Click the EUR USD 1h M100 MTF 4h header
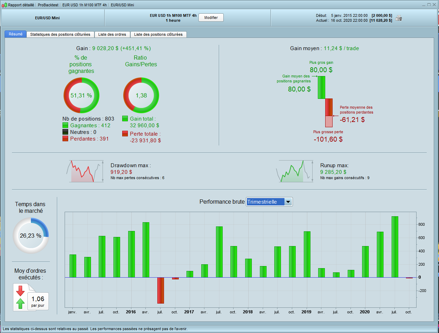439x333 pixels. 172,15
